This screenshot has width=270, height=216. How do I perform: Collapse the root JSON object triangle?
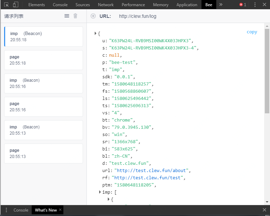[x=95, y=33]
